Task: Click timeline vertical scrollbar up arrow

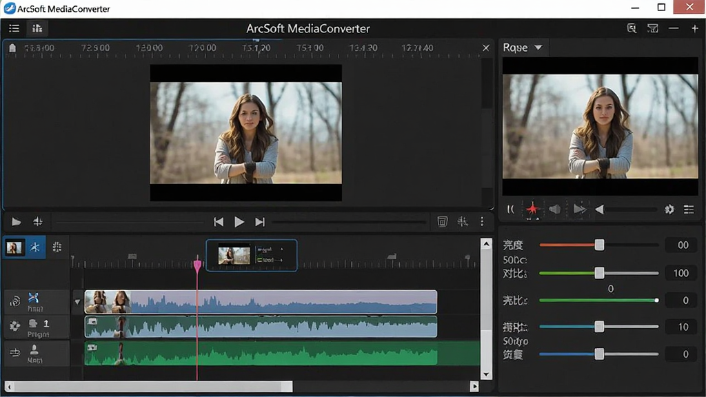Action: click(486, 244)
